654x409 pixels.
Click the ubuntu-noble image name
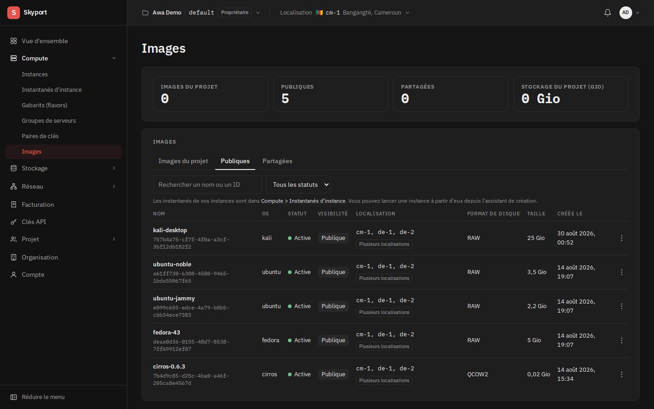(172, 264)
